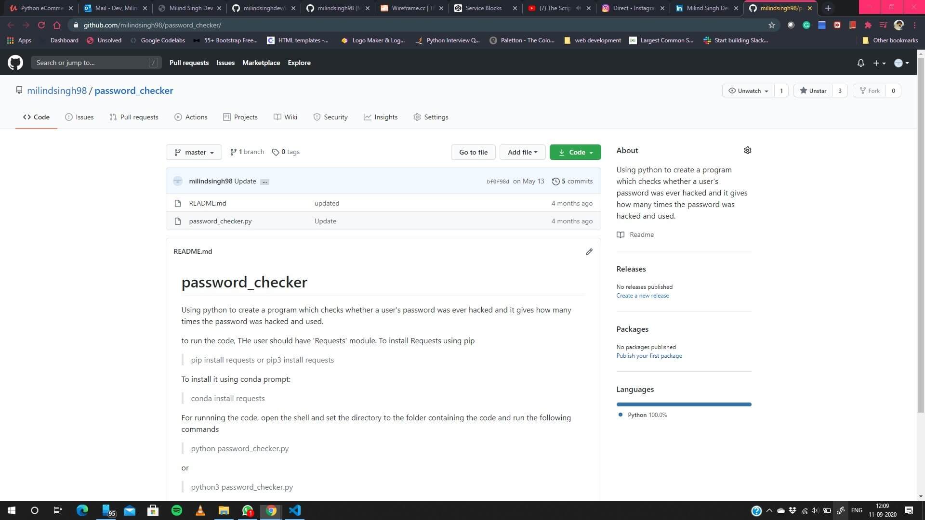The image size is (925, 520).
Task: Open Microsoft Store from taskbar
Action: click(x=153, y=510)
